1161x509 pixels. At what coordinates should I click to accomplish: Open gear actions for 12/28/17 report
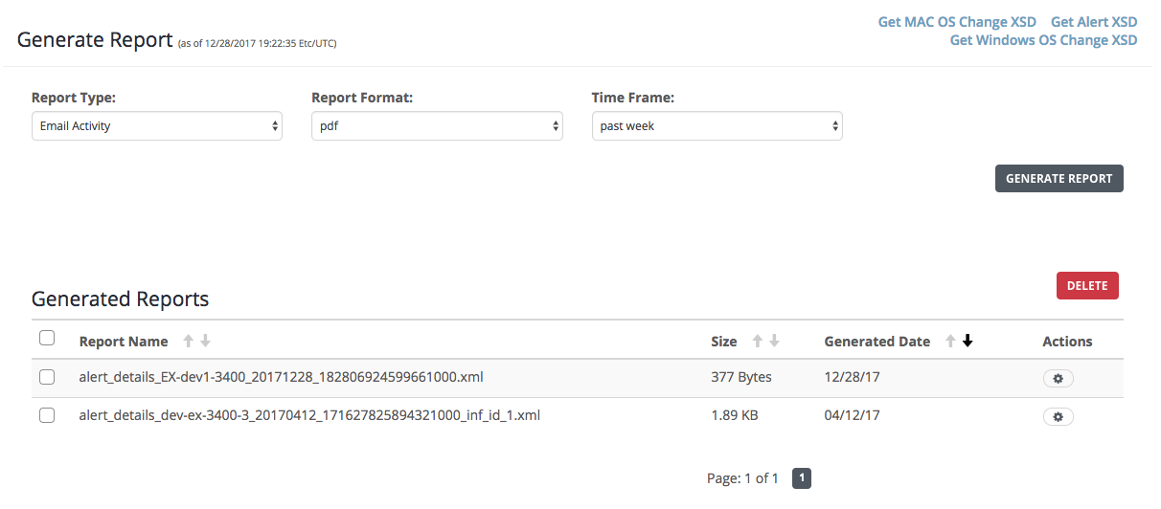(x=1058, y=378)
